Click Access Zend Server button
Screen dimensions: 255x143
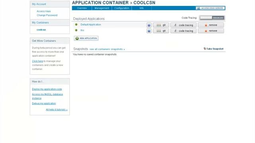click(x=210, y=8)
